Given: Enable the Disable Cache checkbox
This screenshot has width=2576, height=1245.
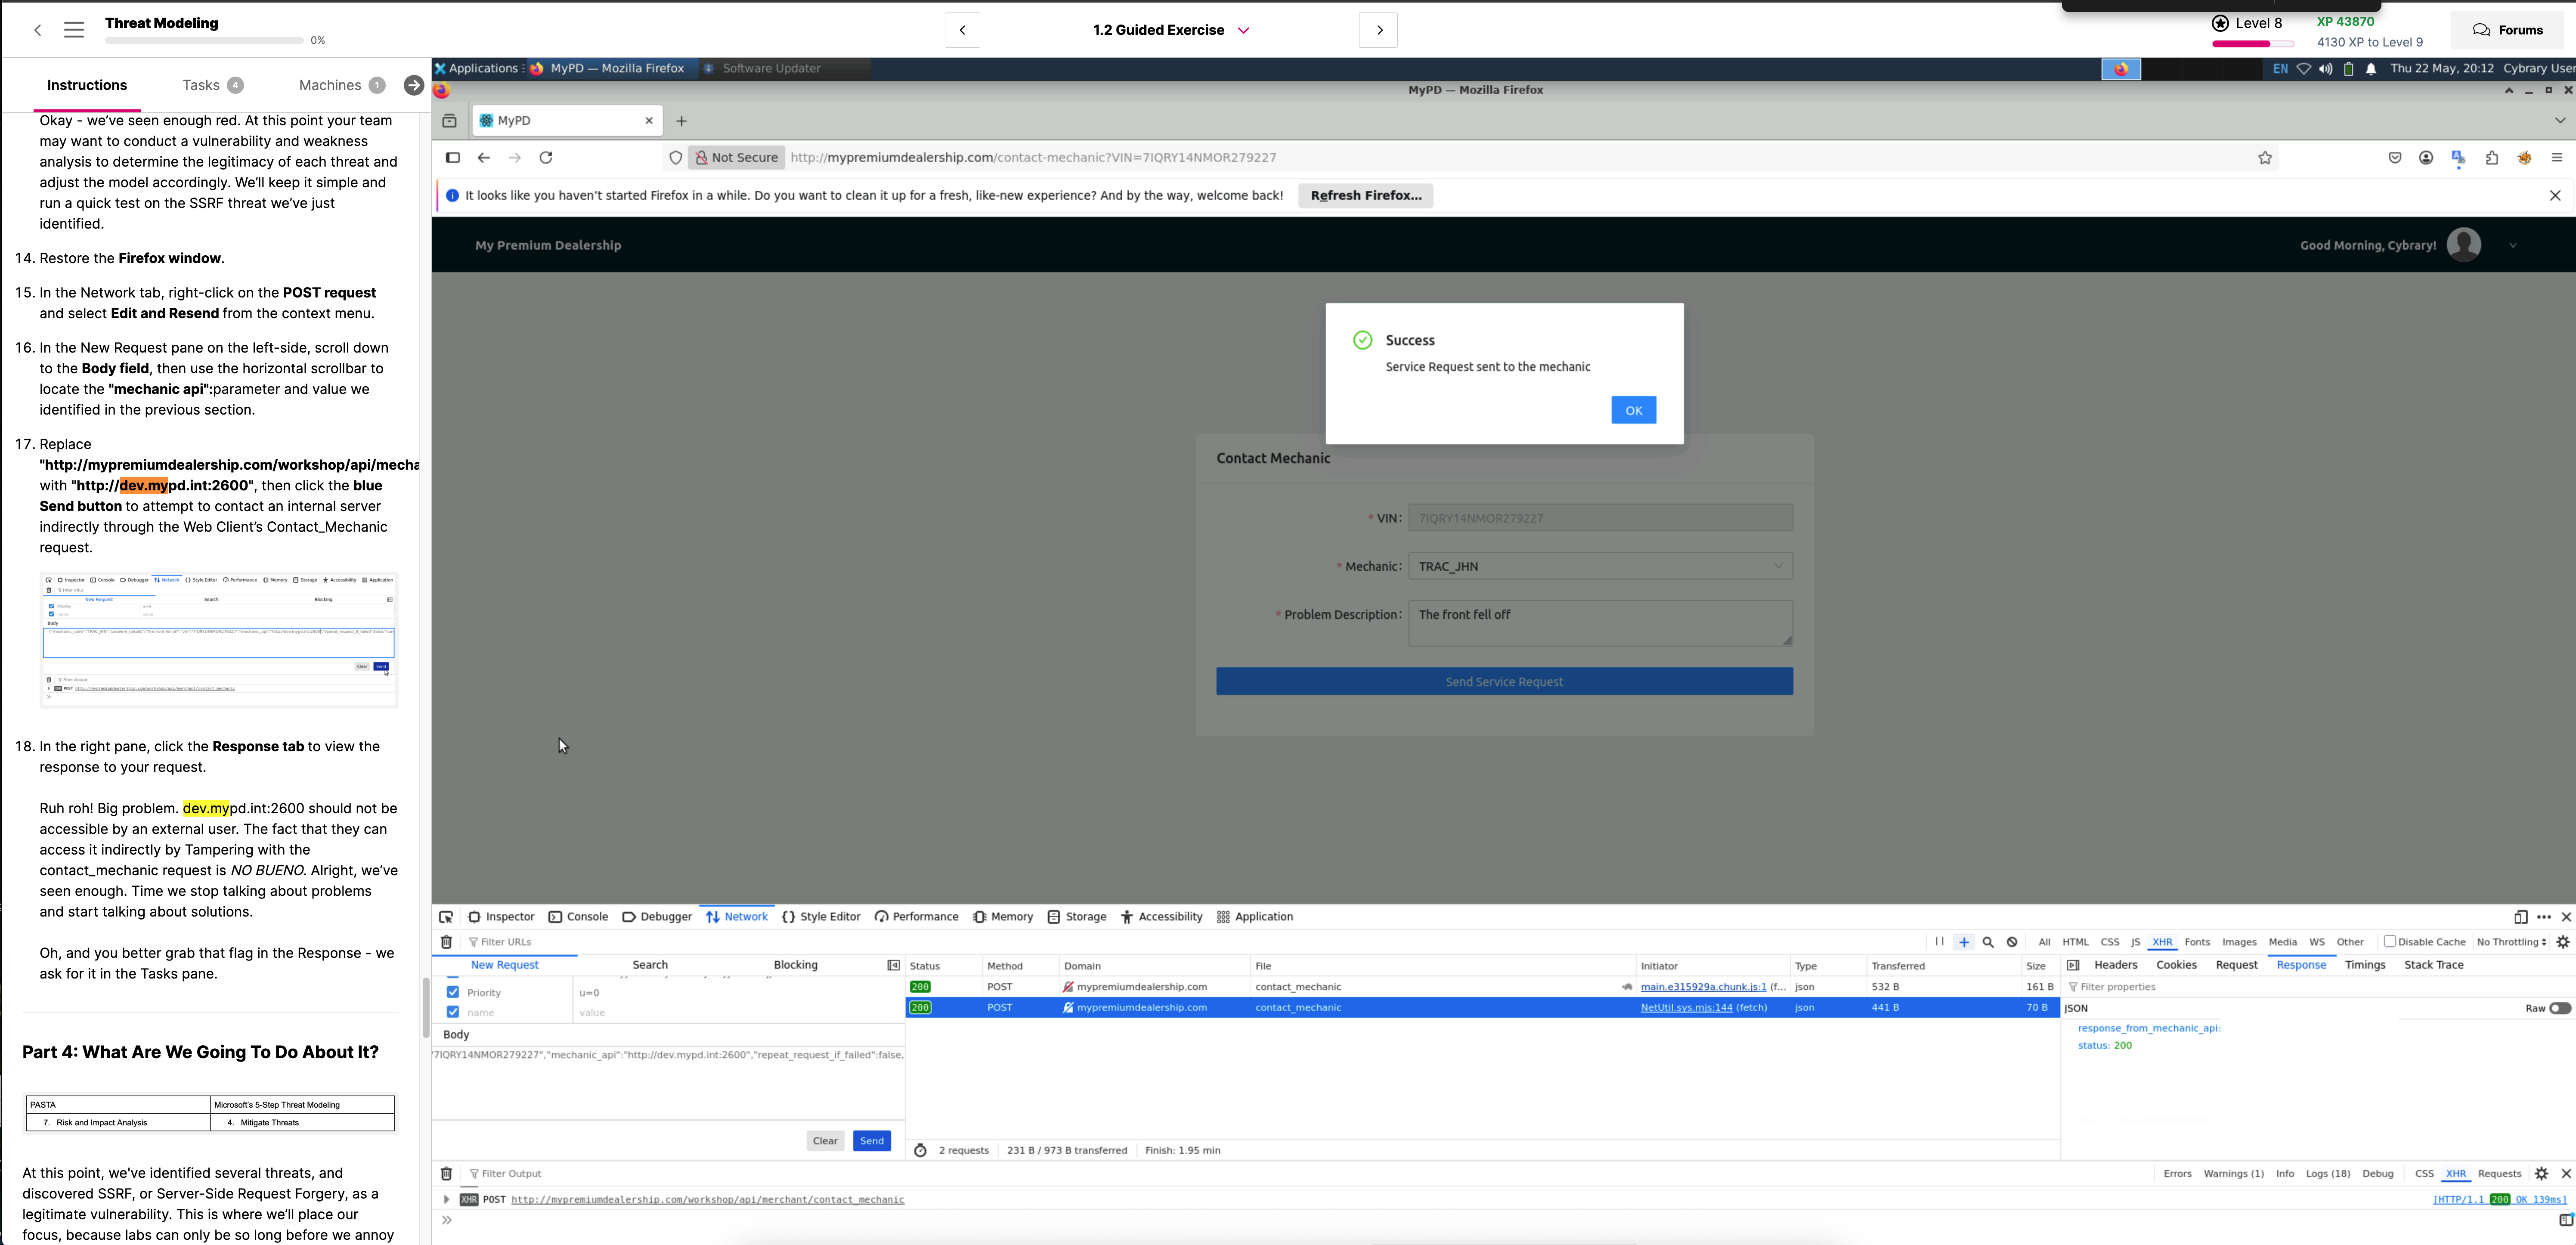Looking at the screenshot, I should click(2390, 942).
